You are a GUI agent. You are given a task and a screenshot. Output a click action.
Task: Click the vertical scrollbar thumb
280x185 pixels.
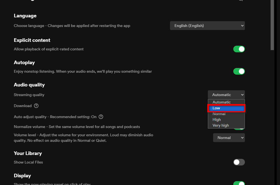point(272,25)
